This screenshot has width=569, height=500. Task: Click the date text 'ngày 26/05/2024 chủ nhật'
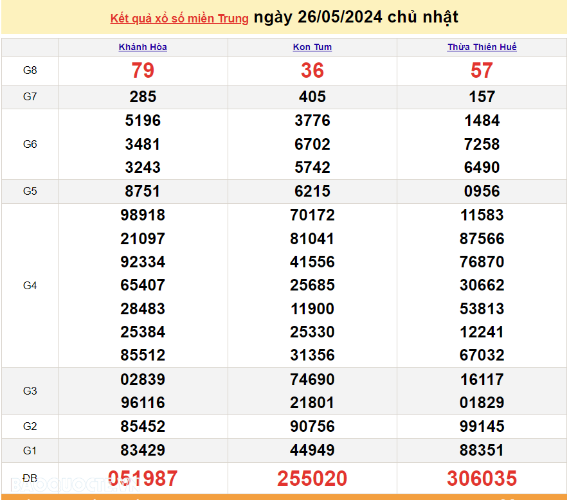(x=356, y=17)
